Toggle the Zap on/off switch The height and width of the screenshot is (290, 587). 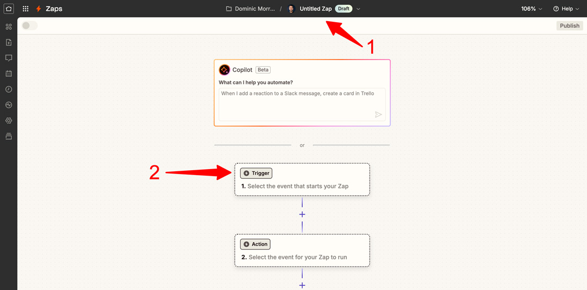pyautogui.click(x=29, y=26)
